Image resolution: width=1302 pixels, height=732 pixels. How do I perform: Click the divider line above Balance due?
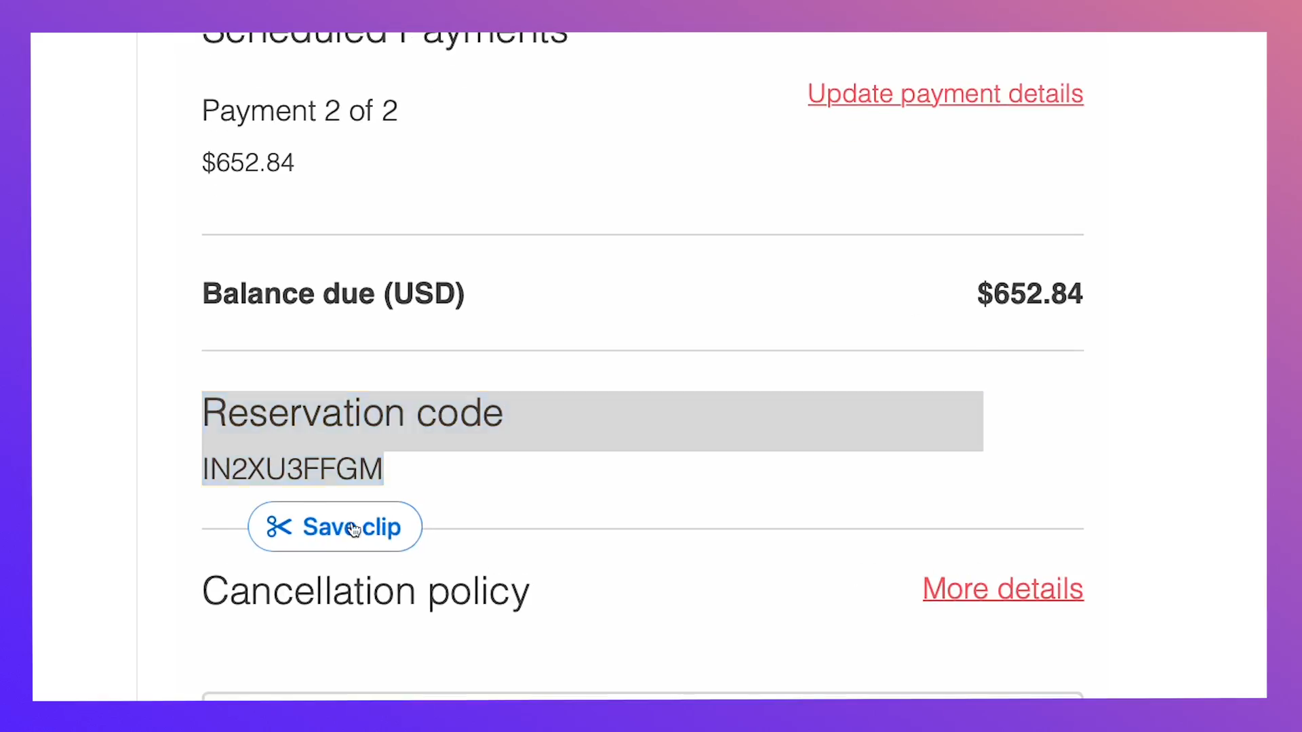642,235
